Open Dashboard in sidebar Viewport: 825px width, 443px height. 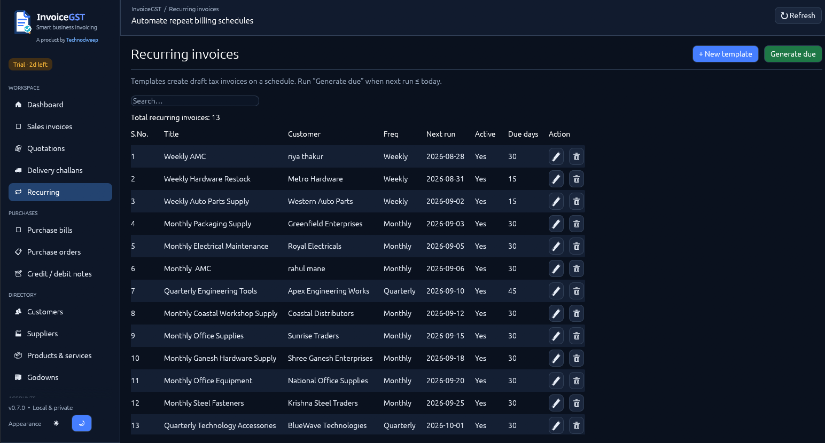pyautogui.click(x=60, y=105)
